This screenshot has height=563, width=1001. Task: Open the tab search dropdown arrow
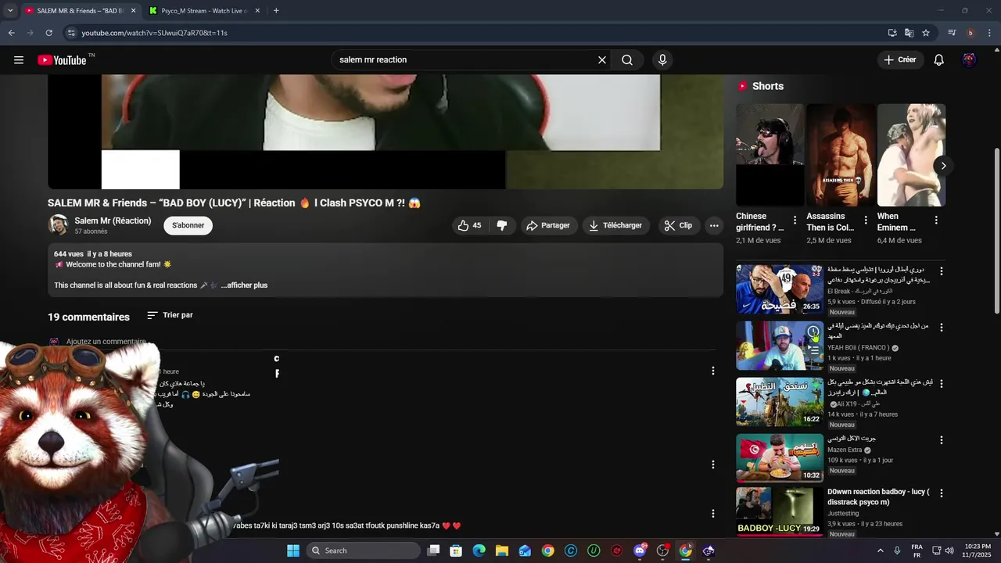tap(10, 11)
